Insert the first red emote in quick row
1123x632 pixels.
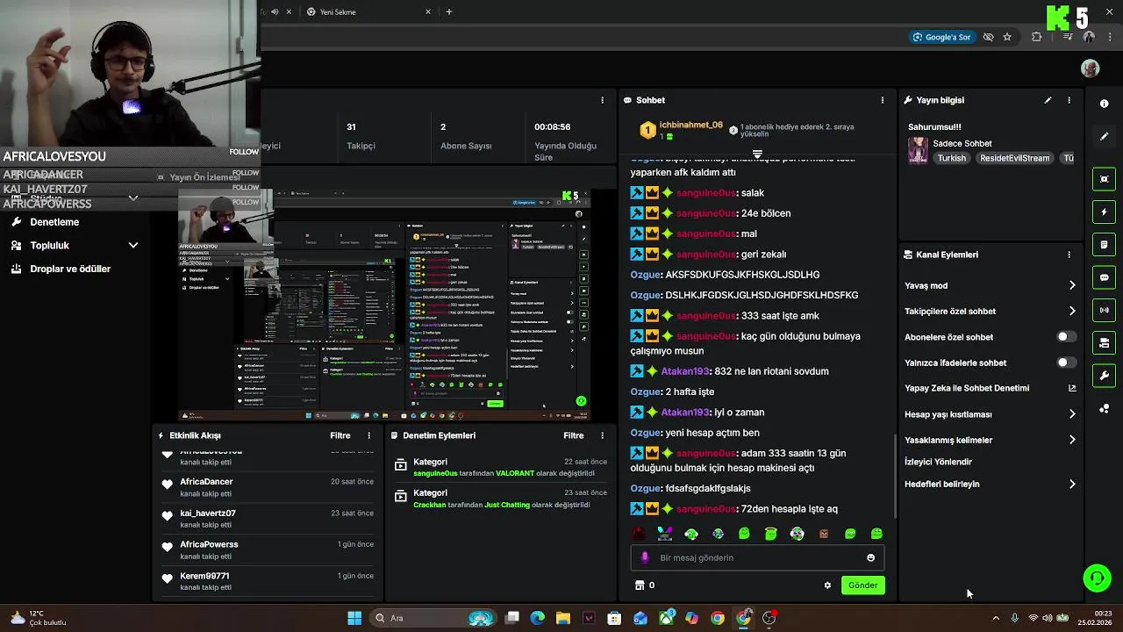point(639,534)
